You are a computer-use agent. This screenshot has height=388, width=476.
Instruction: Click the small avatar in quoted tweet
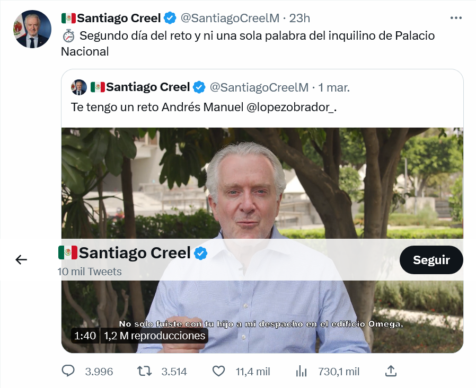[79, 87]
